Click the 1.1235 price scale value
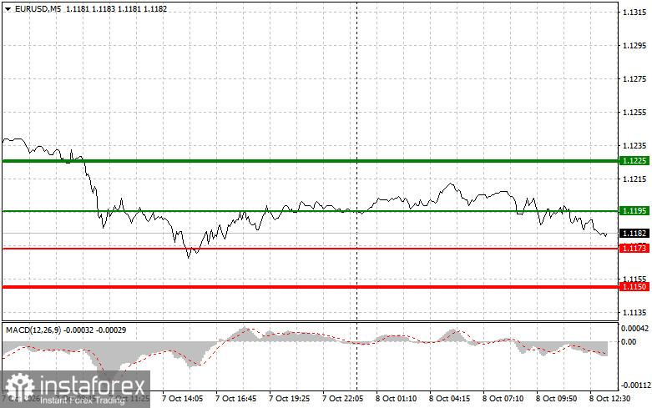 (x=634, y=146)
